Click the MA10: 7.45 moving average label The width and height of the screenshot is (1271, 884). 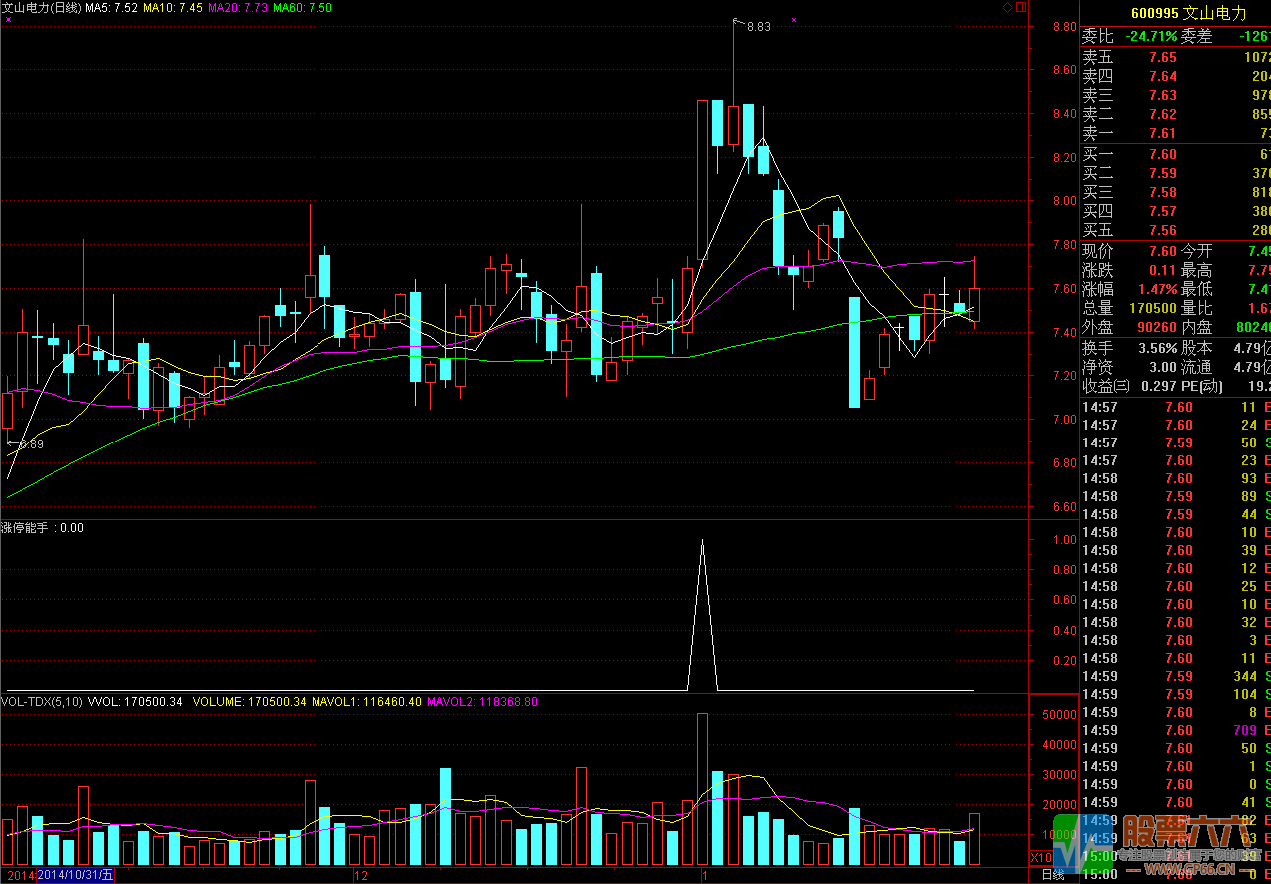(173, 7)
